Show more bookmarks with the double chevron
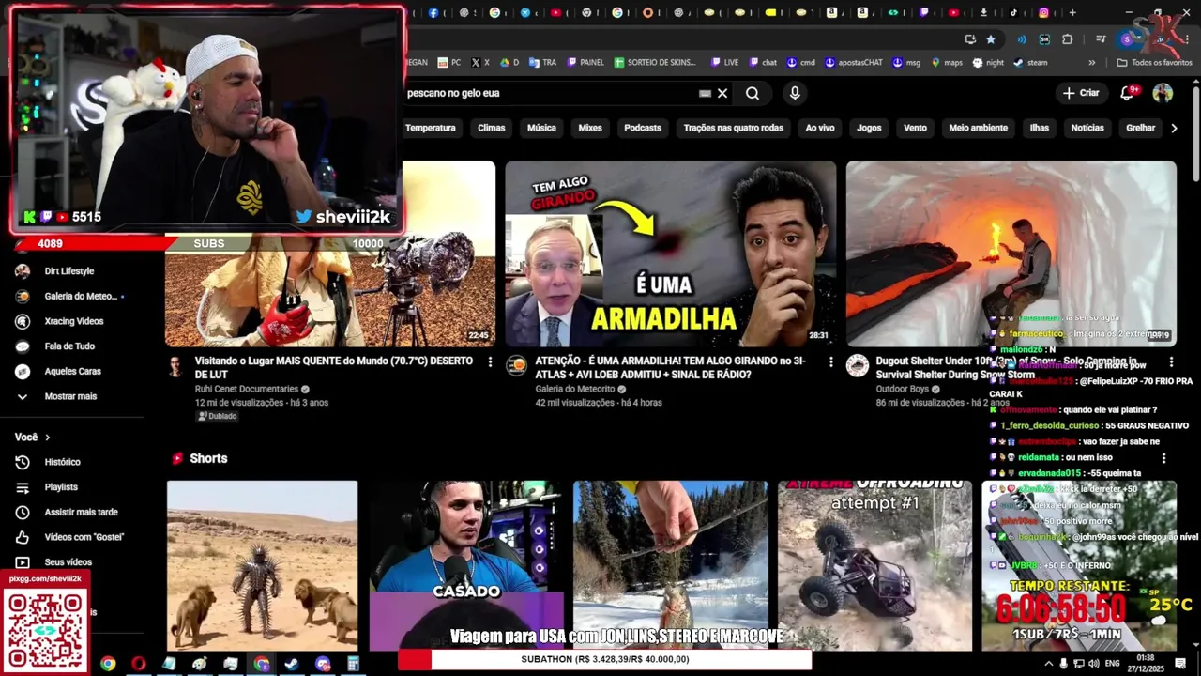This screenshot has height=676, width=1201. pos(1091,63)
